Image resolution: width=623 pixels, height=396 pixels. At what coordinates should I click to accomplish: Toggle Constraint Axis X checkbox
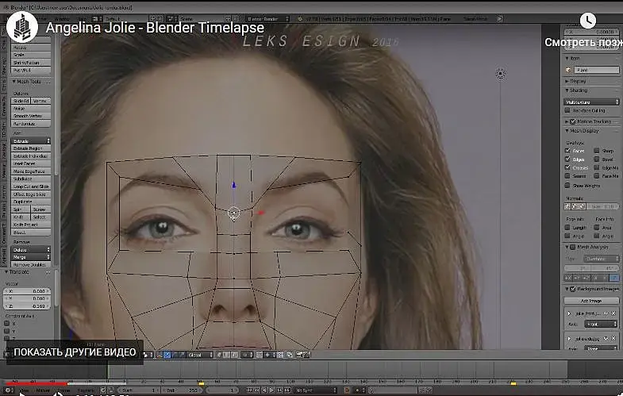pos(7,323)
